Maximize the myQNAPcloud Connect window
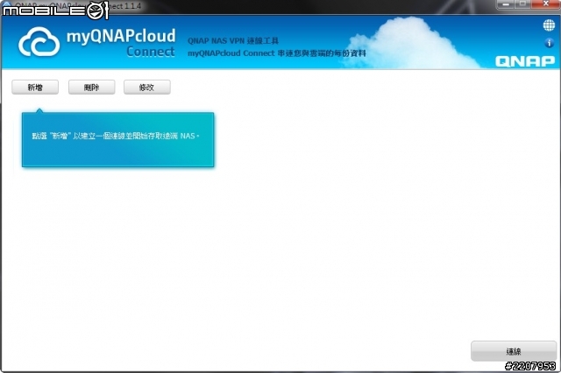Image resolution: width=561 pixels, height=373 pixels. 522,4
